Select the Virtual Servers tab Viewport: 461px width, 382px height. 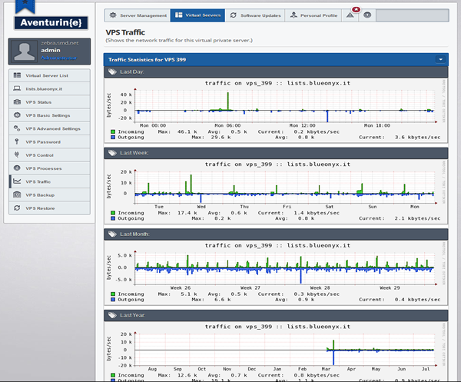click(x=197, y=15)
